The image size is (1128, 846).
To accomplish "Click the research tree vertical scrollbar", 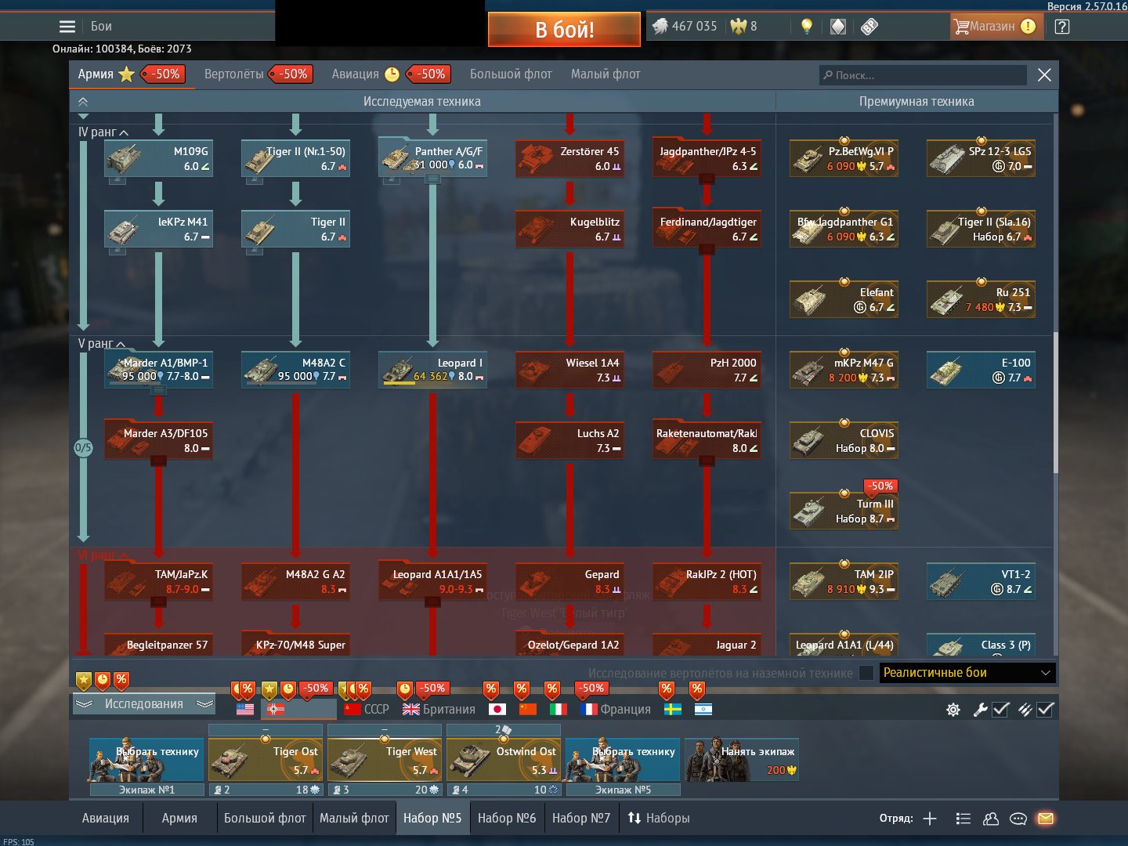I will click(x=1055, y=402).
